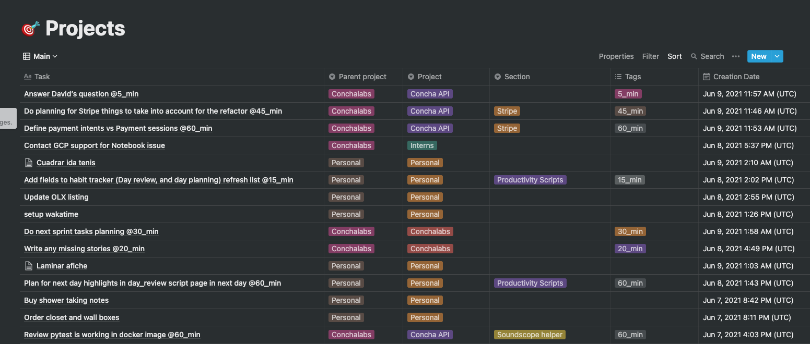Click the Task column text-type icon
This screenshot has width=810, height=344.
pos(28,77)
